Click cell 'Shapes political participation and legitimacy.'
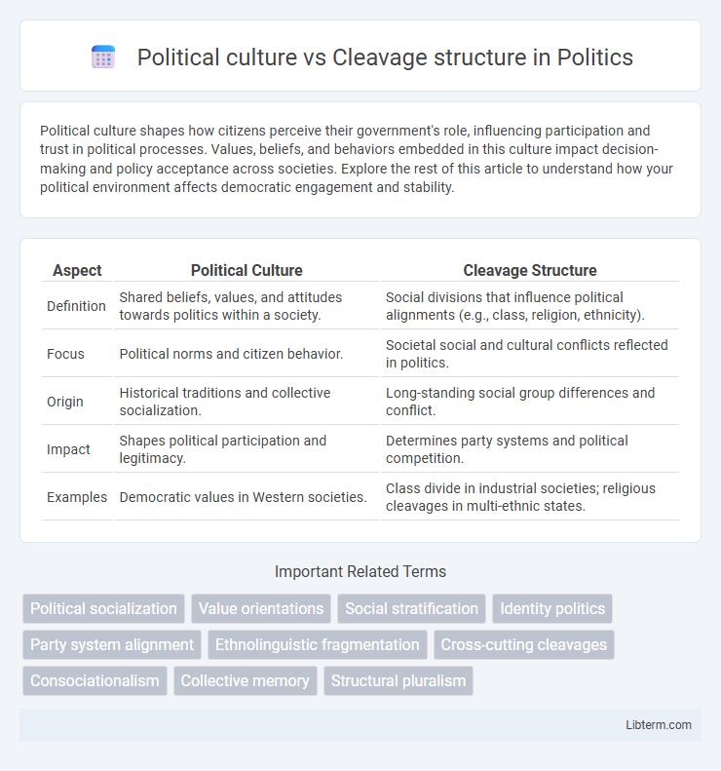Viewport: 721px width, 771px height. point(247,449)
